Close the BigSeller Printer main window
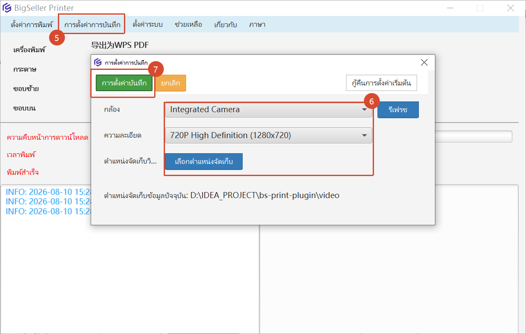 click(510, 8)
